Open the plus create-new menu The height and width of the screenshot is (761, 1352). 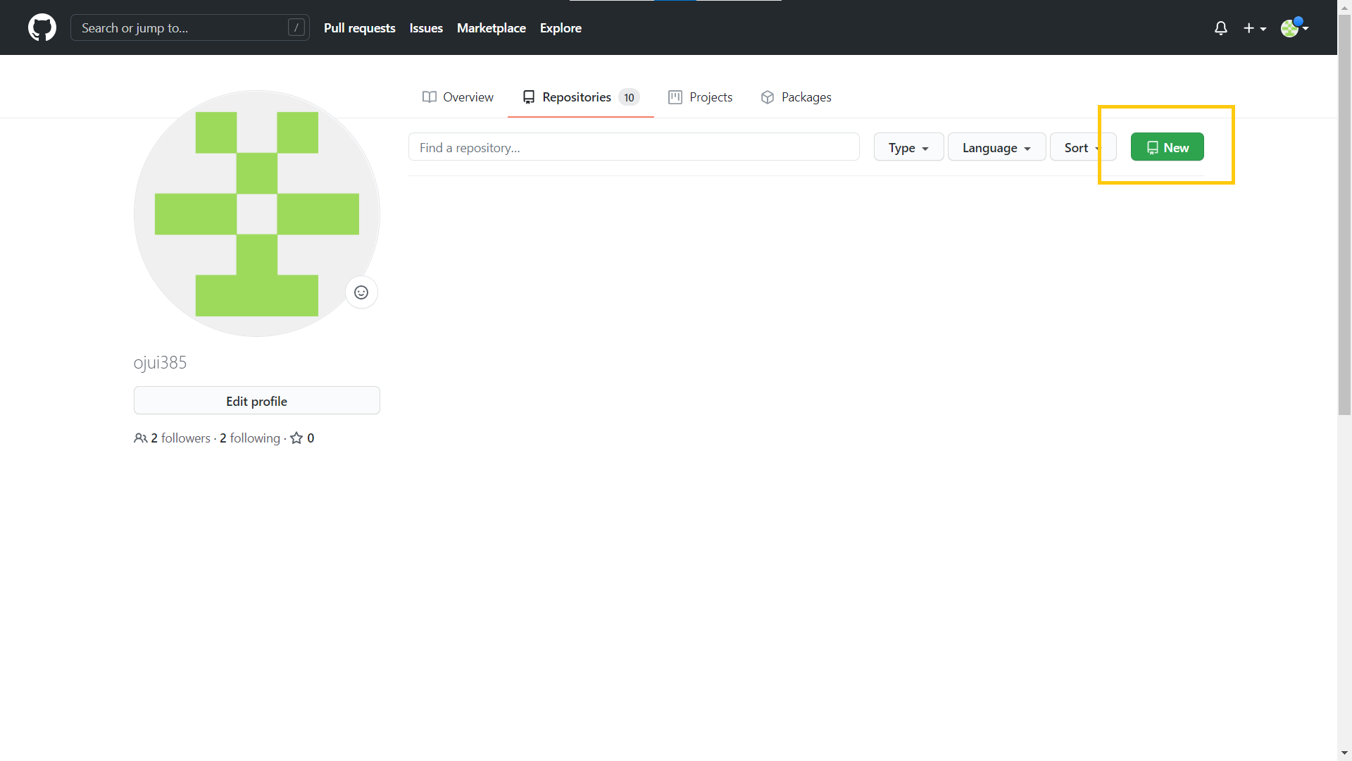(1254, 28)
